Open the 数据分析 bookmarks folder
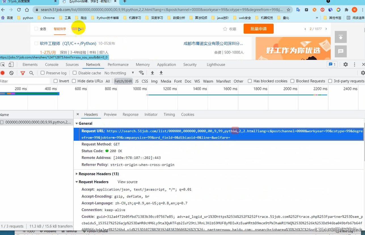 click(x=176, y=18)
